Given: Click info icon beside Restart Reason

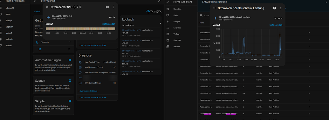Looking at the screenshot, I should [80, 73].
